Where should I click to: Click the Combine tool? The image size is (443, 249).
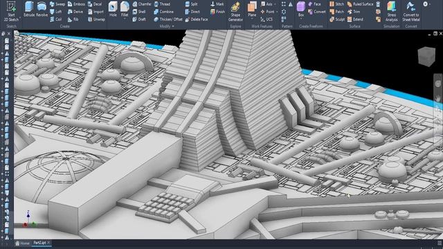(164, 12)
